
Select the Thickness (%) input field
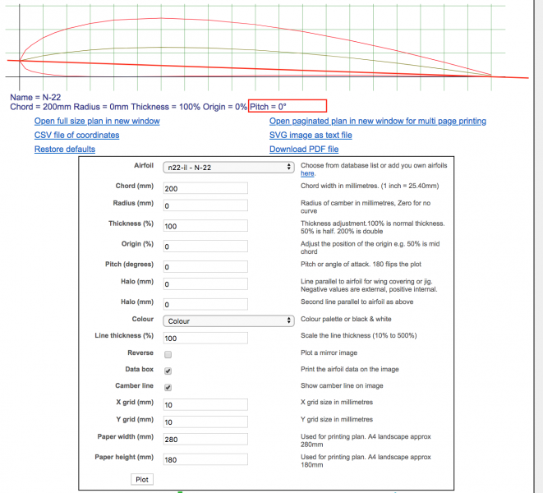[205, 226]
